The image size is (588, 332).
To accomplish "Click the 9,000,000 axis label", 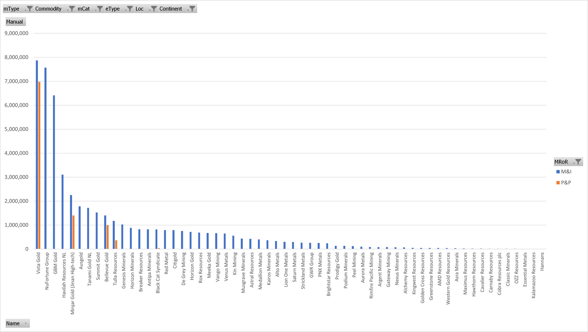I will [x=17, y=33].
